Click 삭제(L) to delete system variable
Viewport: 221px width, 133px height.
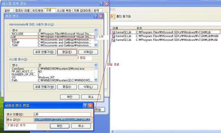pos(88,87)
